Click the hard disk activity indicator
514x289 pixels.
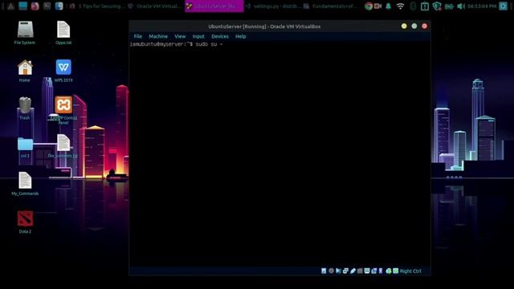tap(324, 271)
